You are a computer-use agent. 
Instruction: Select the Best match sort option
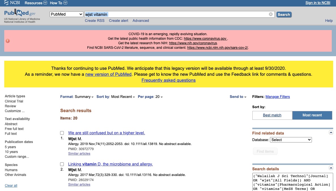click(272, 115)
